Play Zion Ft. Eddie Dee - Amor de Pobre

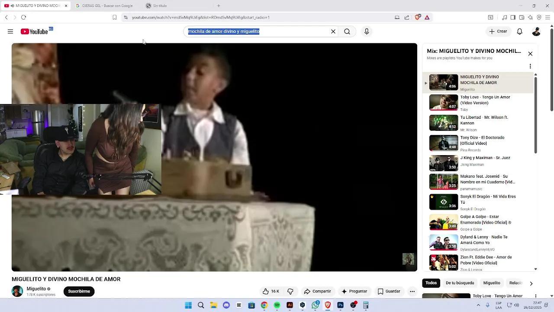click(478, 263)
